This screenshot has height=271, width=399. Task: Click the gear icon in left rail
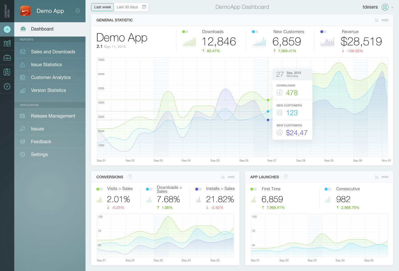click(7, 86)
